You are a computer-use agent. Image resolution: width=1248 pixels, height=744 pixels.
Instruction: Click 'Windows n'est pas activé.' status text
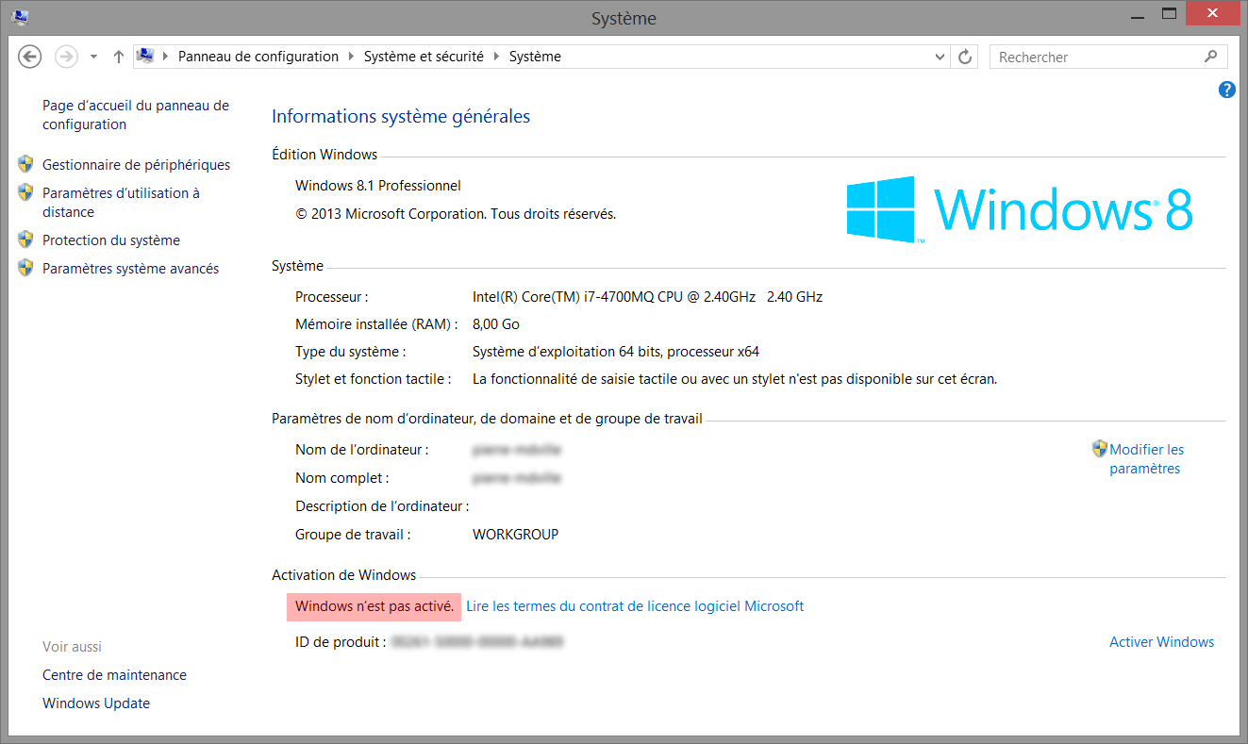pyautogui.click(x=374, y=606)
